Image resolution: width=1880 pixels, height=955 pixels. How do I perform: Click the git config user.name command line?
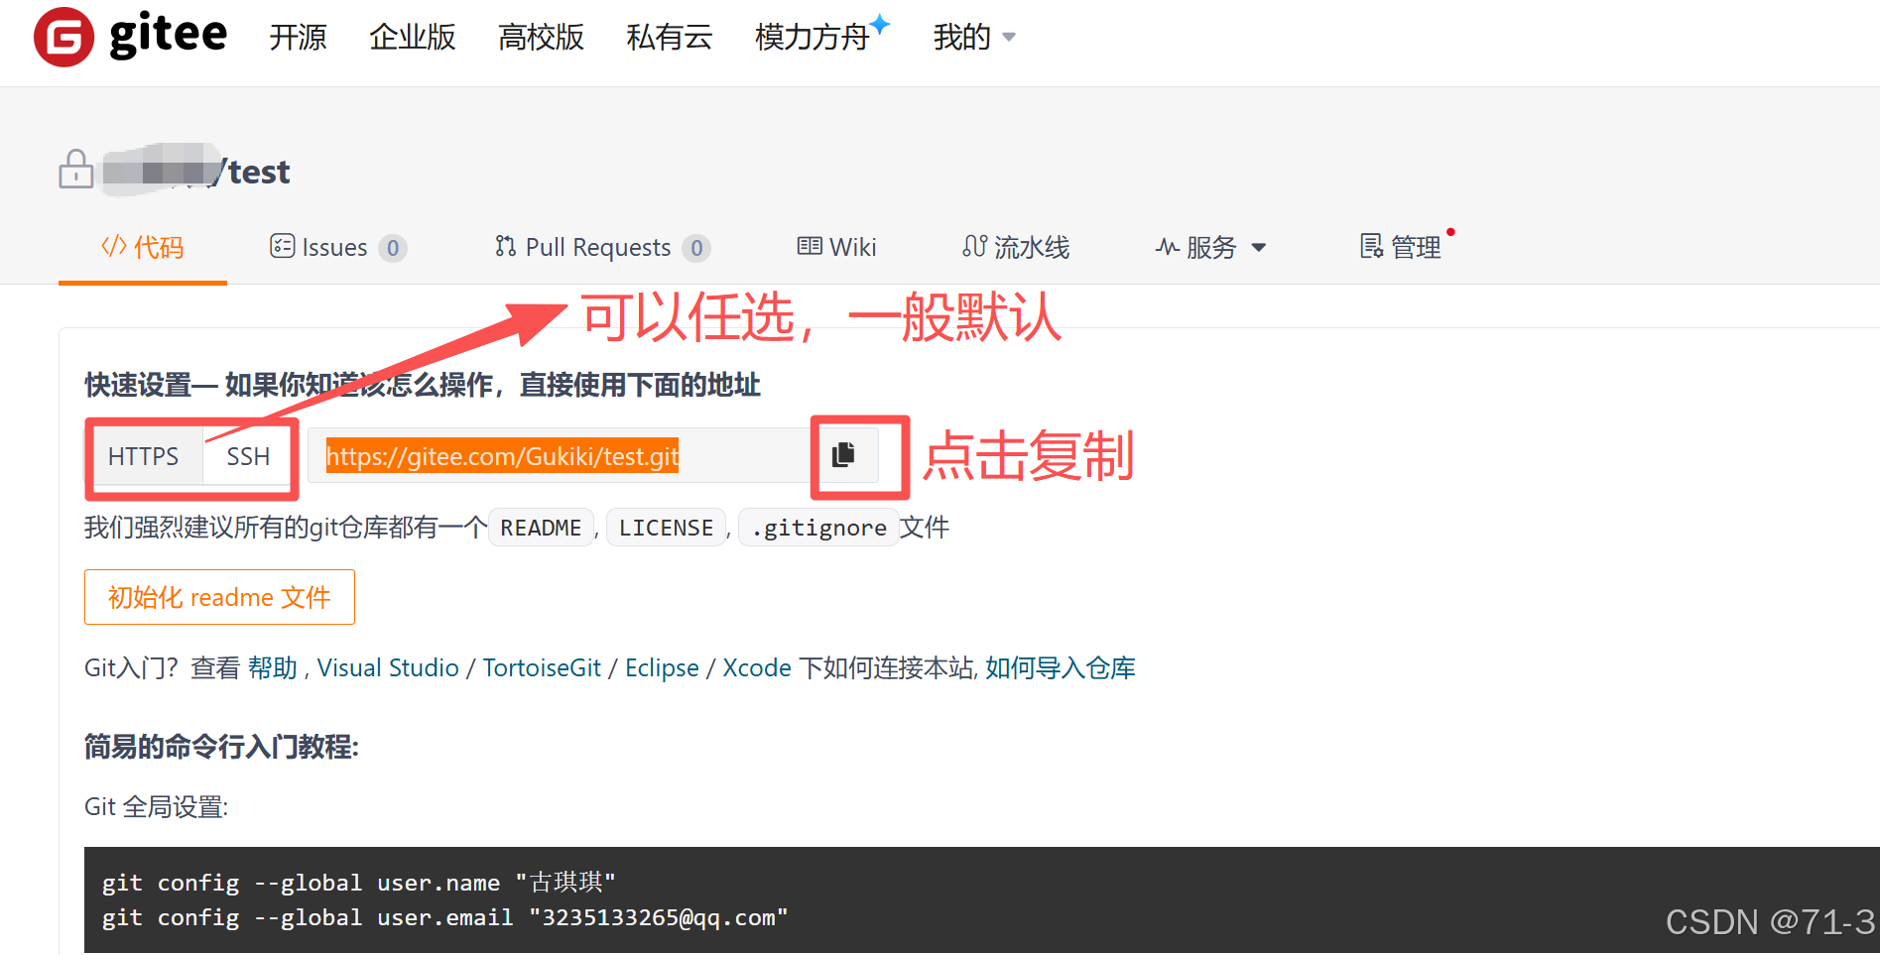click(x=359, y=882)
